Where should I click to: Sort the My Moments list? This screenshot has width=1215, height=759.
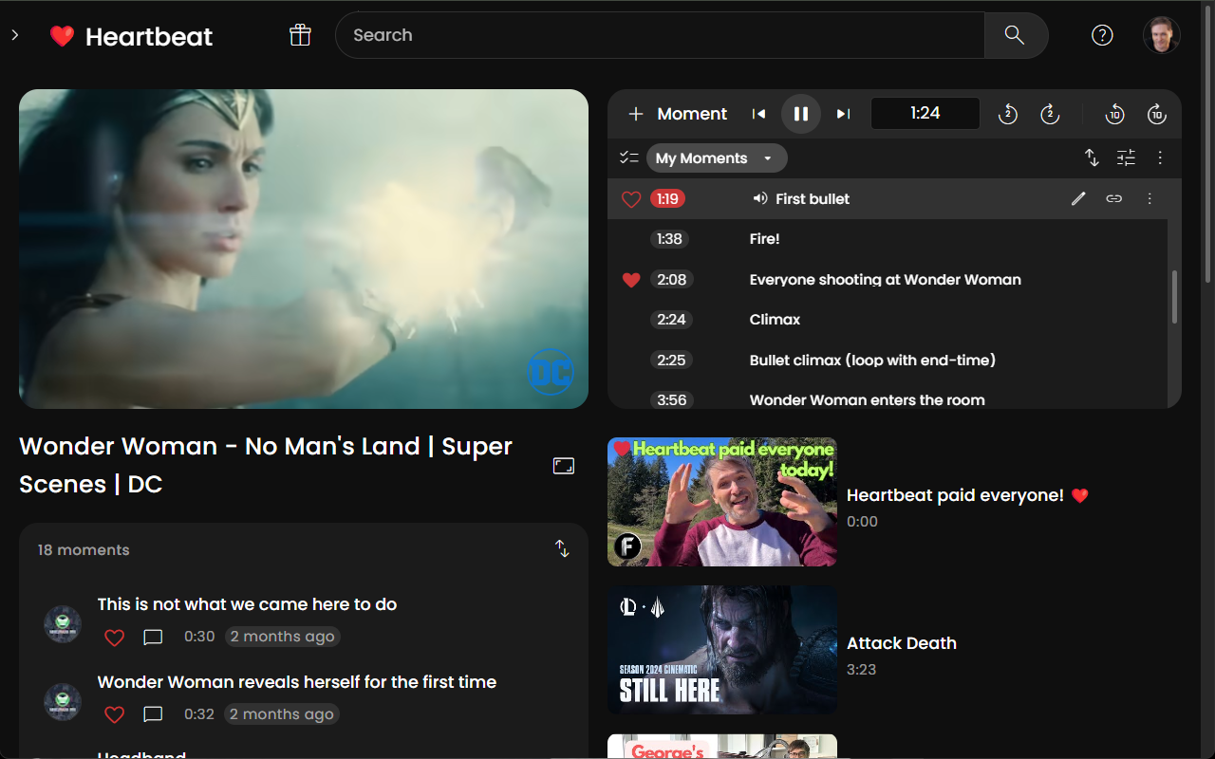[1092, 158]
